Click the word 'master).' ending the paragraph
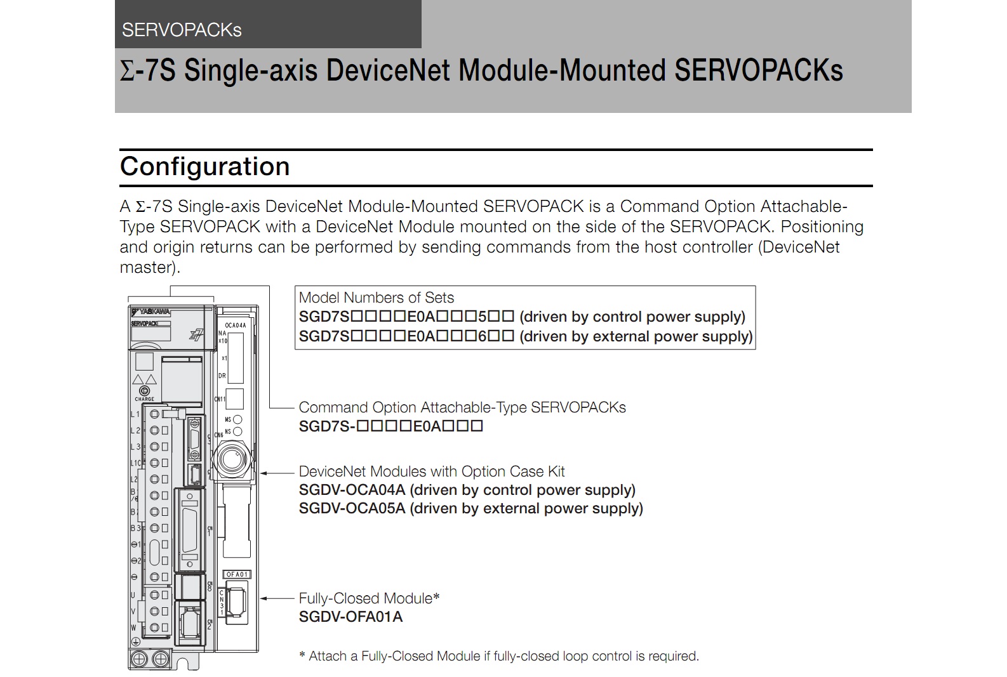 tap(150, 267)
